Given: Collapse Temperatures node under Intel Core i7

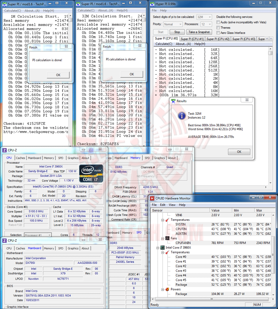Looking at the screenshot, I should [163, 252].
